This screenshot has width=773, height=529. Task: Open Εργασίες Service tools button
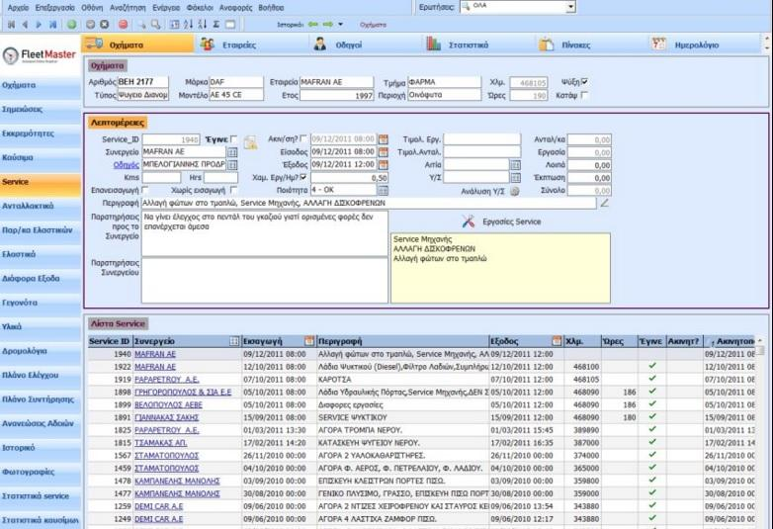501,221
